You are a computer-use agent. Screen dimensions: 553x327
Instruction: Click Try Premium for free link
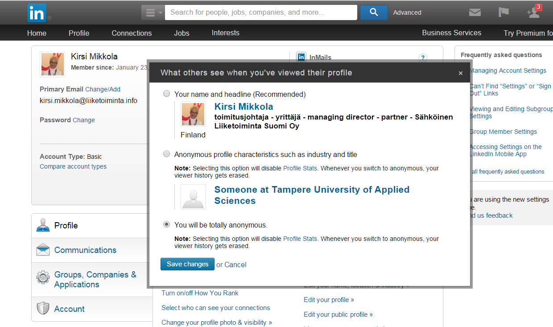click(x=528, y=33)
